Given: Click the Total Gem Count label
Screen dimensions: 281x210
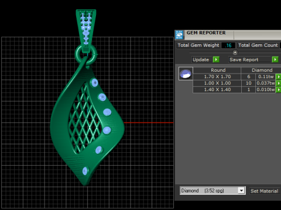Looking at the screenshot, I should tap(258, 45).
